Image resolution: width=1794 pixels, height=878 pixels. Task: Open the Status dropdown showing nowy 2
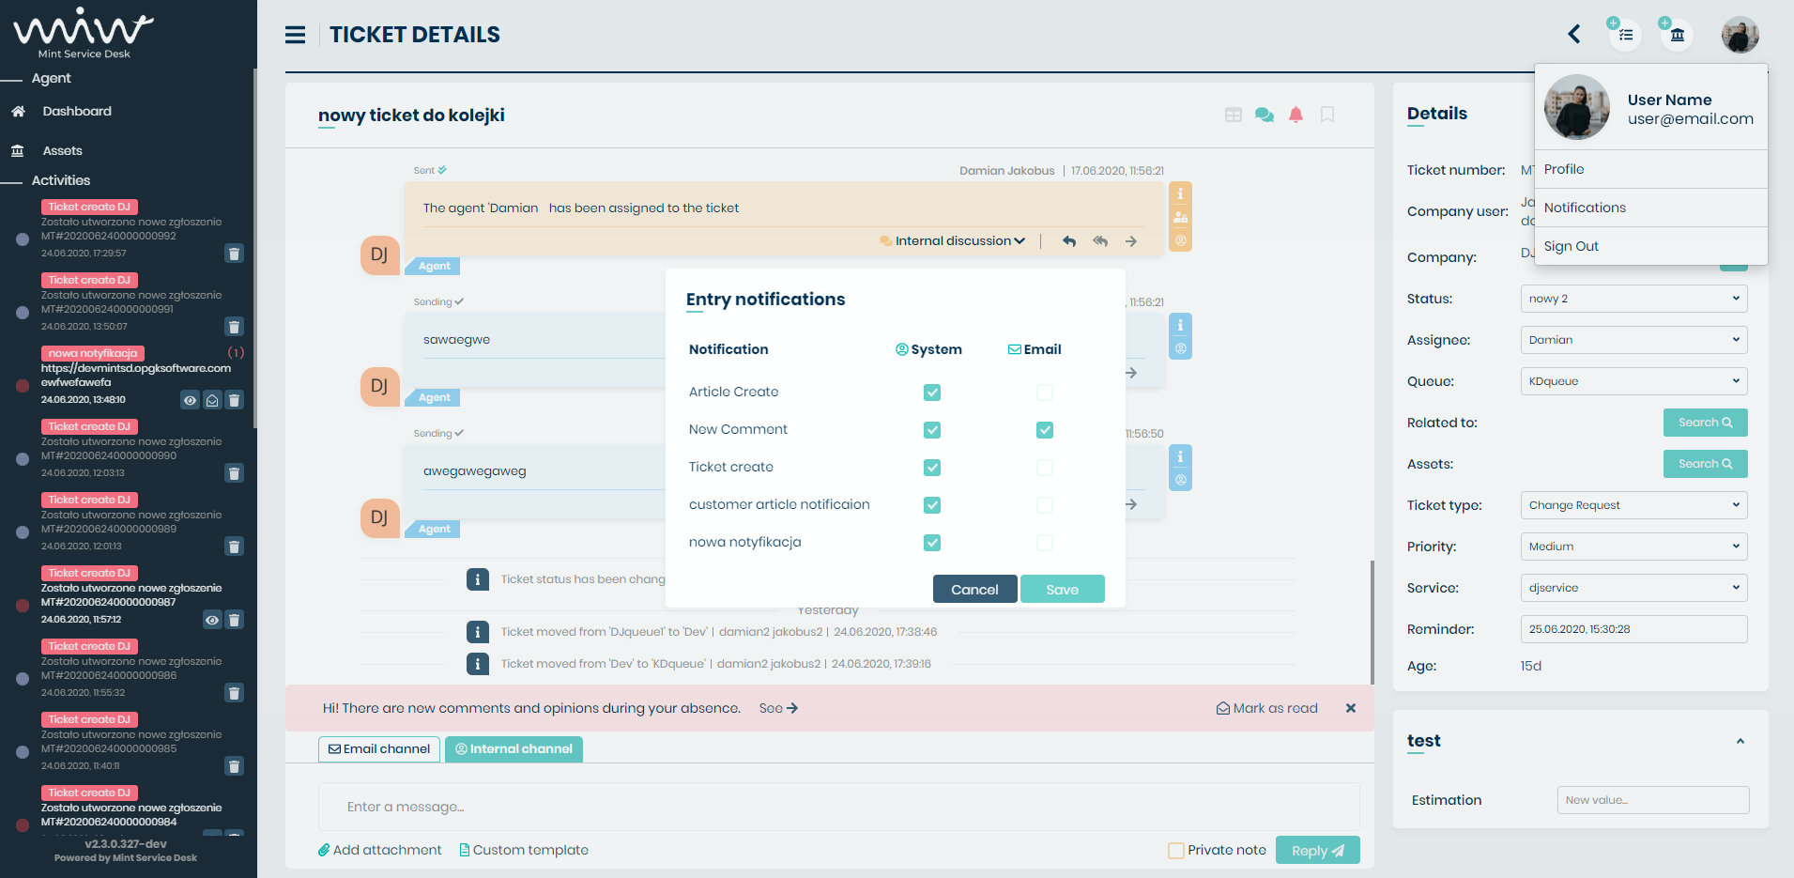pyautogui.click(x=1633, y=299)
